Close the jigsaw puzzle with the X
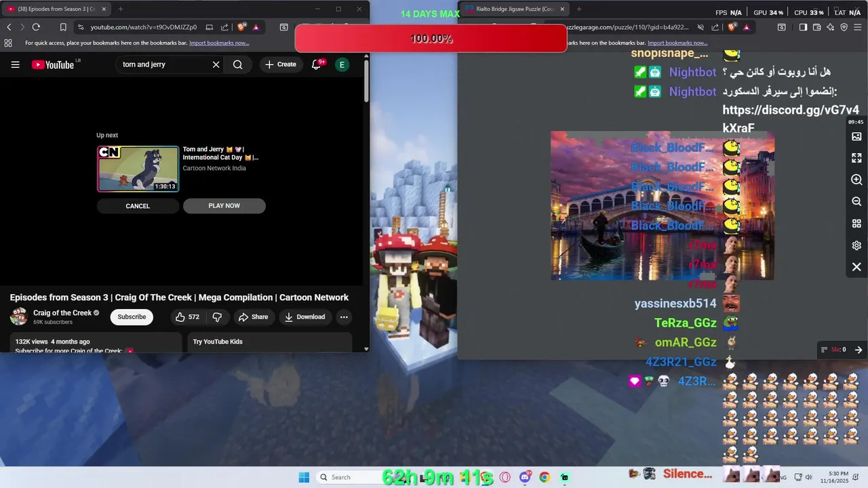Image resolution: width=868 pixels, height=488 pixels. point(856,267)
